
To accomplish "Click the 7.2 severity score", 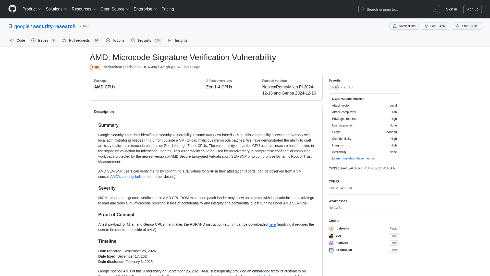I will coord(343,87).
